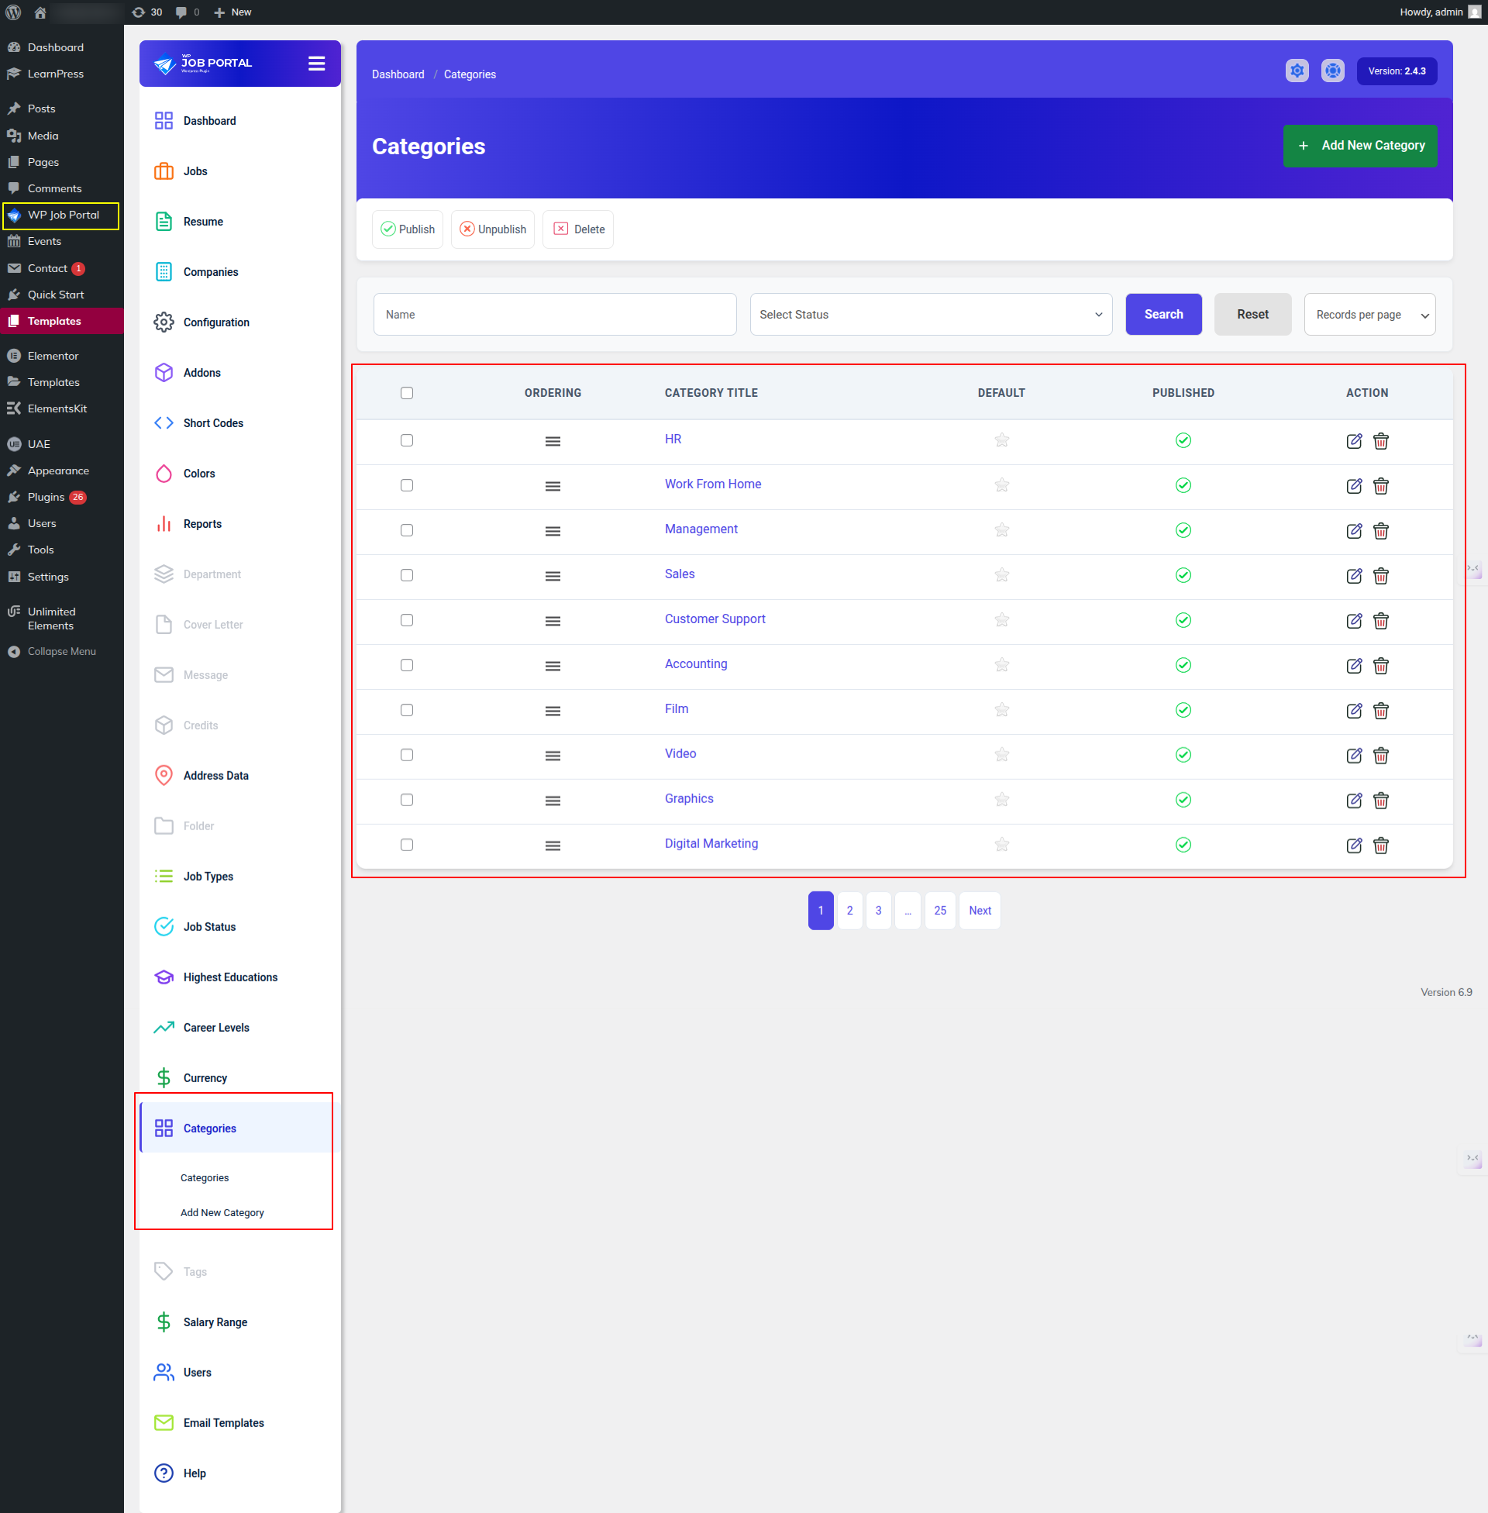Click the Add New Category button

click(x=1359, y=146)
